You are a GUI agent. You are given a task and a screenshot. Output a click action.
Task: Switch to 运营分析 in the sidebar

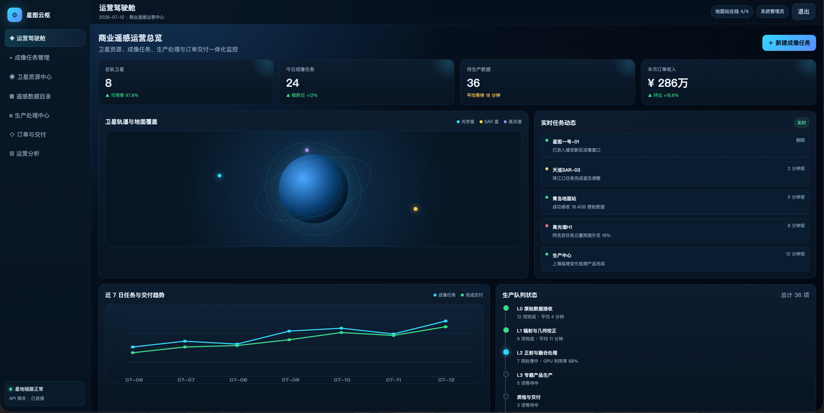point(45,154)
